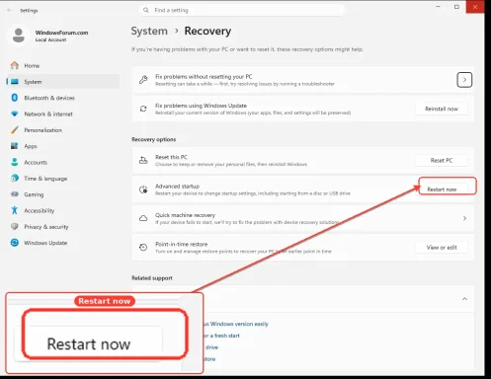Open Privacy & security settings

pos(62,227)
